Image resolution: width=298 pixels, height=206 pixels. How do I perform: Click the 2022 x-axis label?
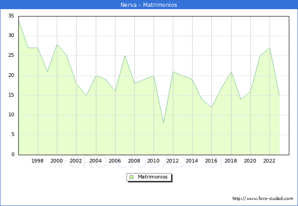click(x=270, y=161)
